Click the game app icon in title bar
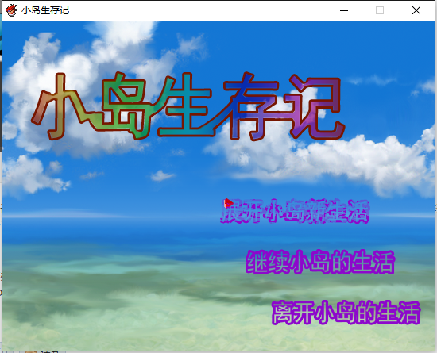 [11, 10]
